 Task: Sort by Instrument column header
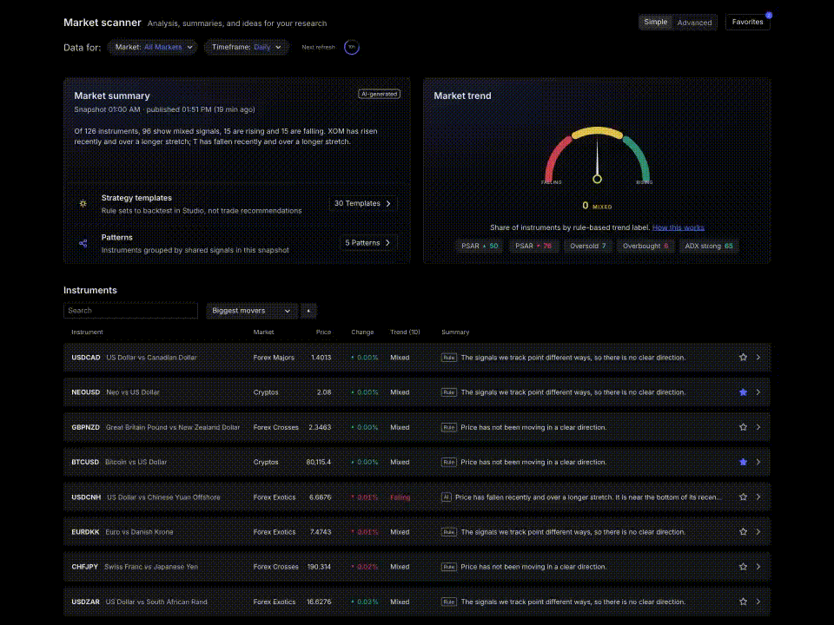pos(87,332)
